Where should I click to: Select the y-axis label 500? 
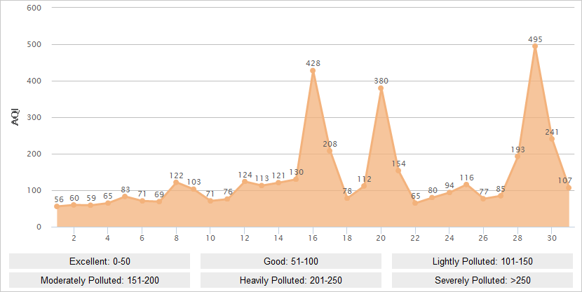pos(34,44)
